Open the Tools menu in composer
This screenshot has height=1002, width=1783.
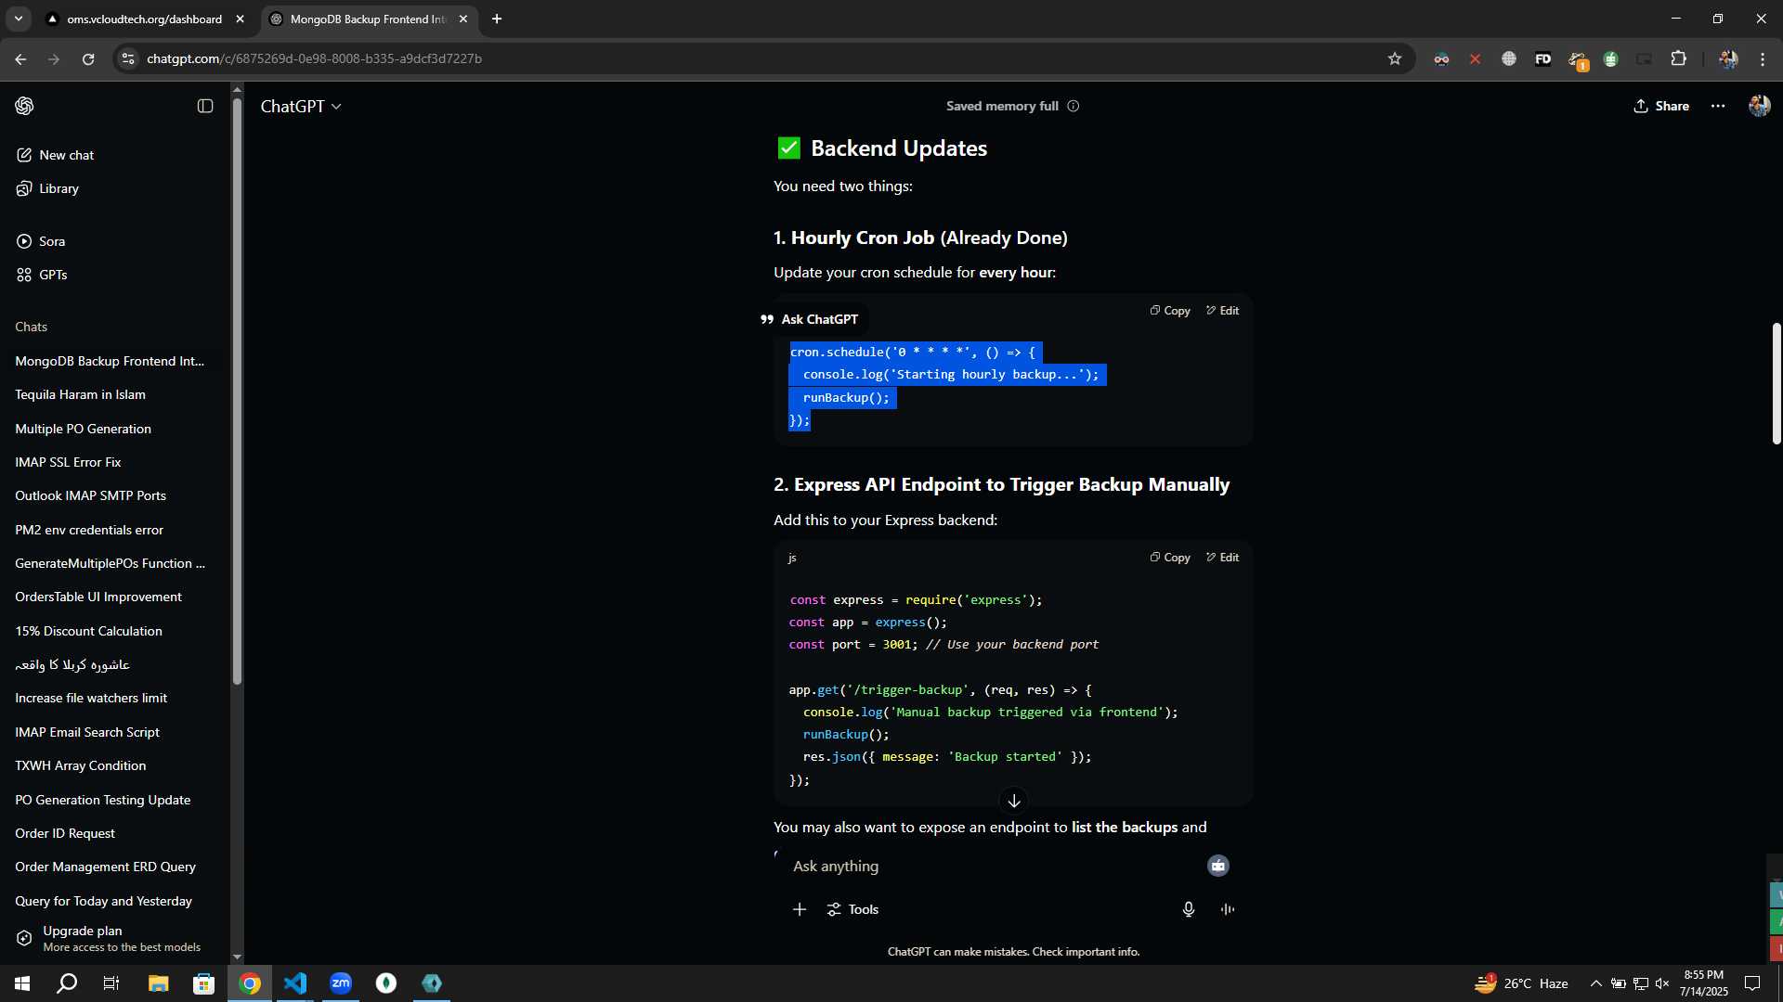coord(852,909)
